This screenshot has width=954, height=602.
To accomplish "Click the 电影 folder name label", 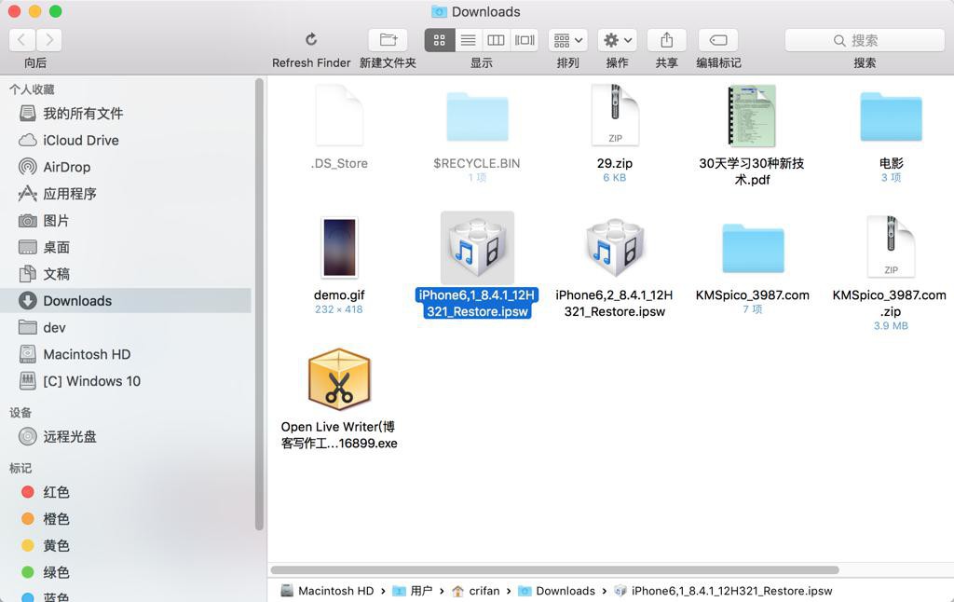I will tap(891, 163).
